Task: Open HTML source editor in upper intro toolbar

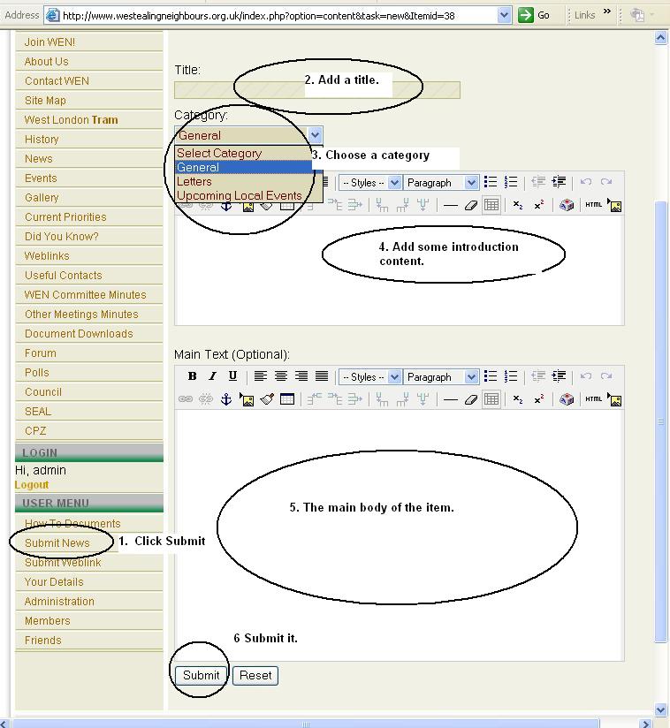Action: 593,204
